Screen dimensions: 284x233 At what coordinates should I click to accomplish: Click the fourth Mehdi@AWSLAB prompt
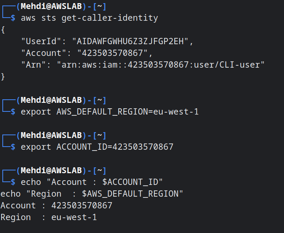point(51,170)
